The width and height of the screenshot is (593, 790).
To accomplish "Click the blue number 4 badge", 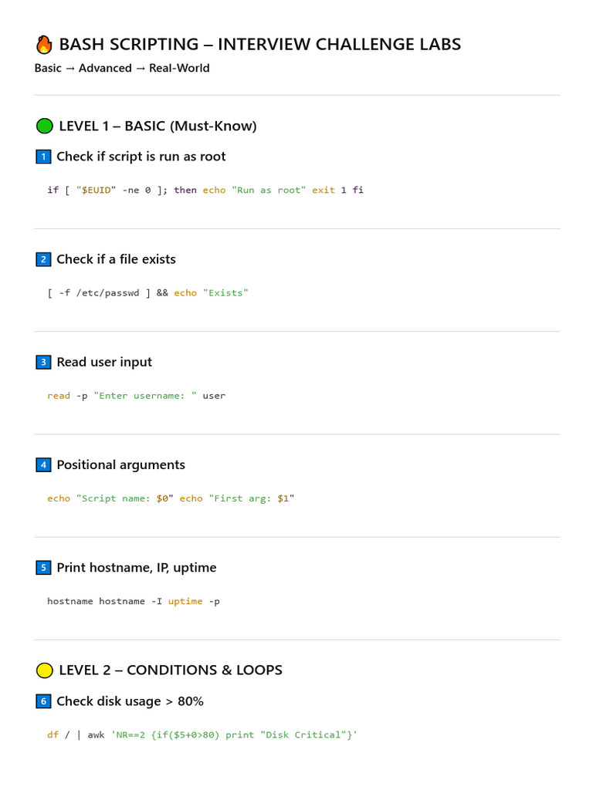I will (43, 464).
